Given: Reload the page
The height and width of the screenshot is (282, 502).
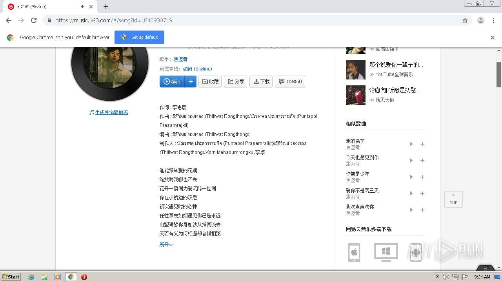Looking at the screenshot, I should coord(34,20).
